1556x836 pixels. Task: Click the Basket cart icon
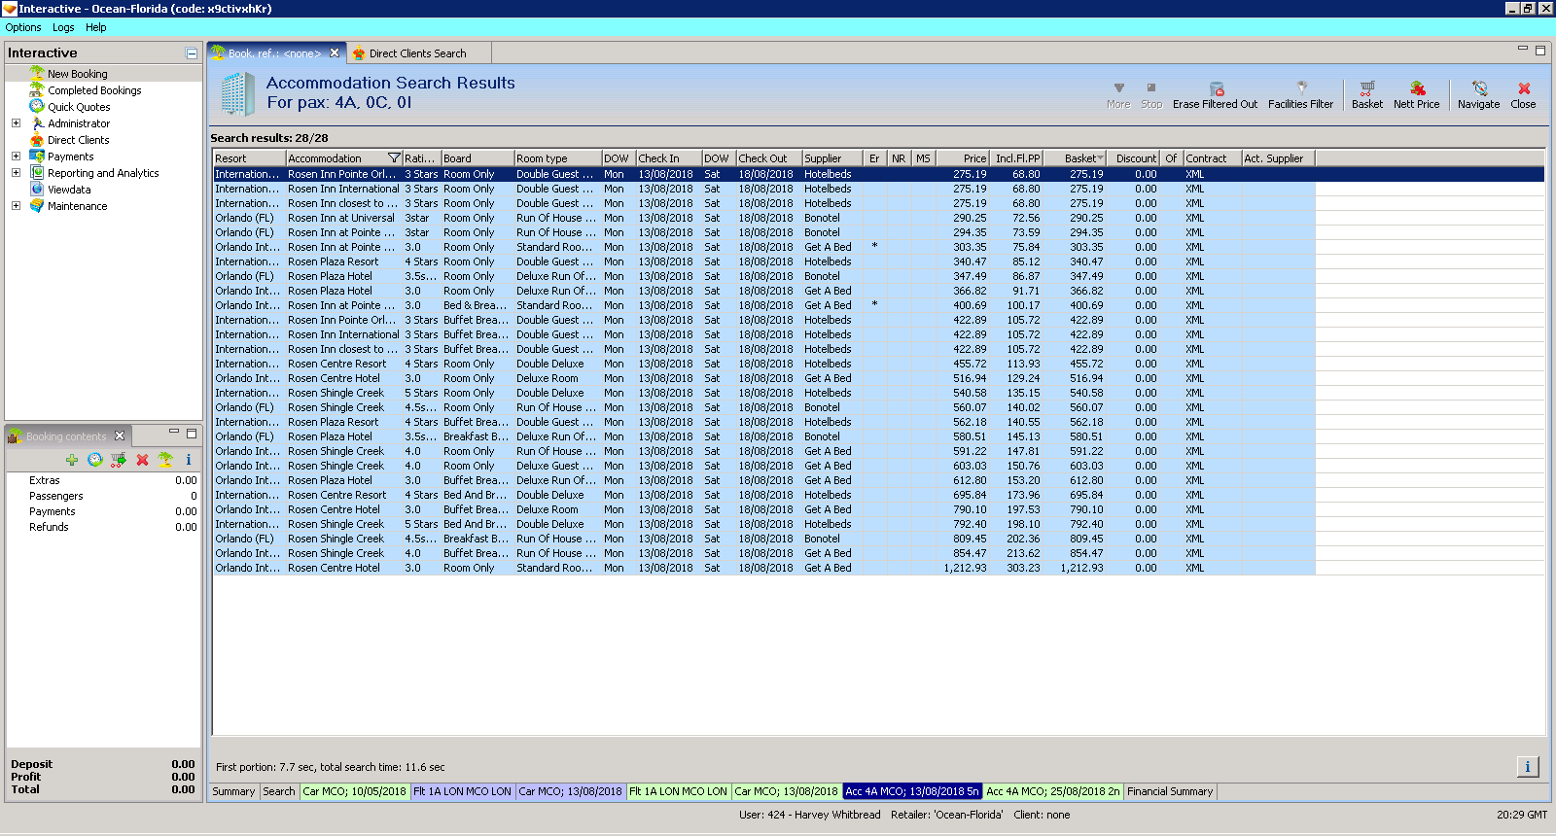[x=1366, y=89]
